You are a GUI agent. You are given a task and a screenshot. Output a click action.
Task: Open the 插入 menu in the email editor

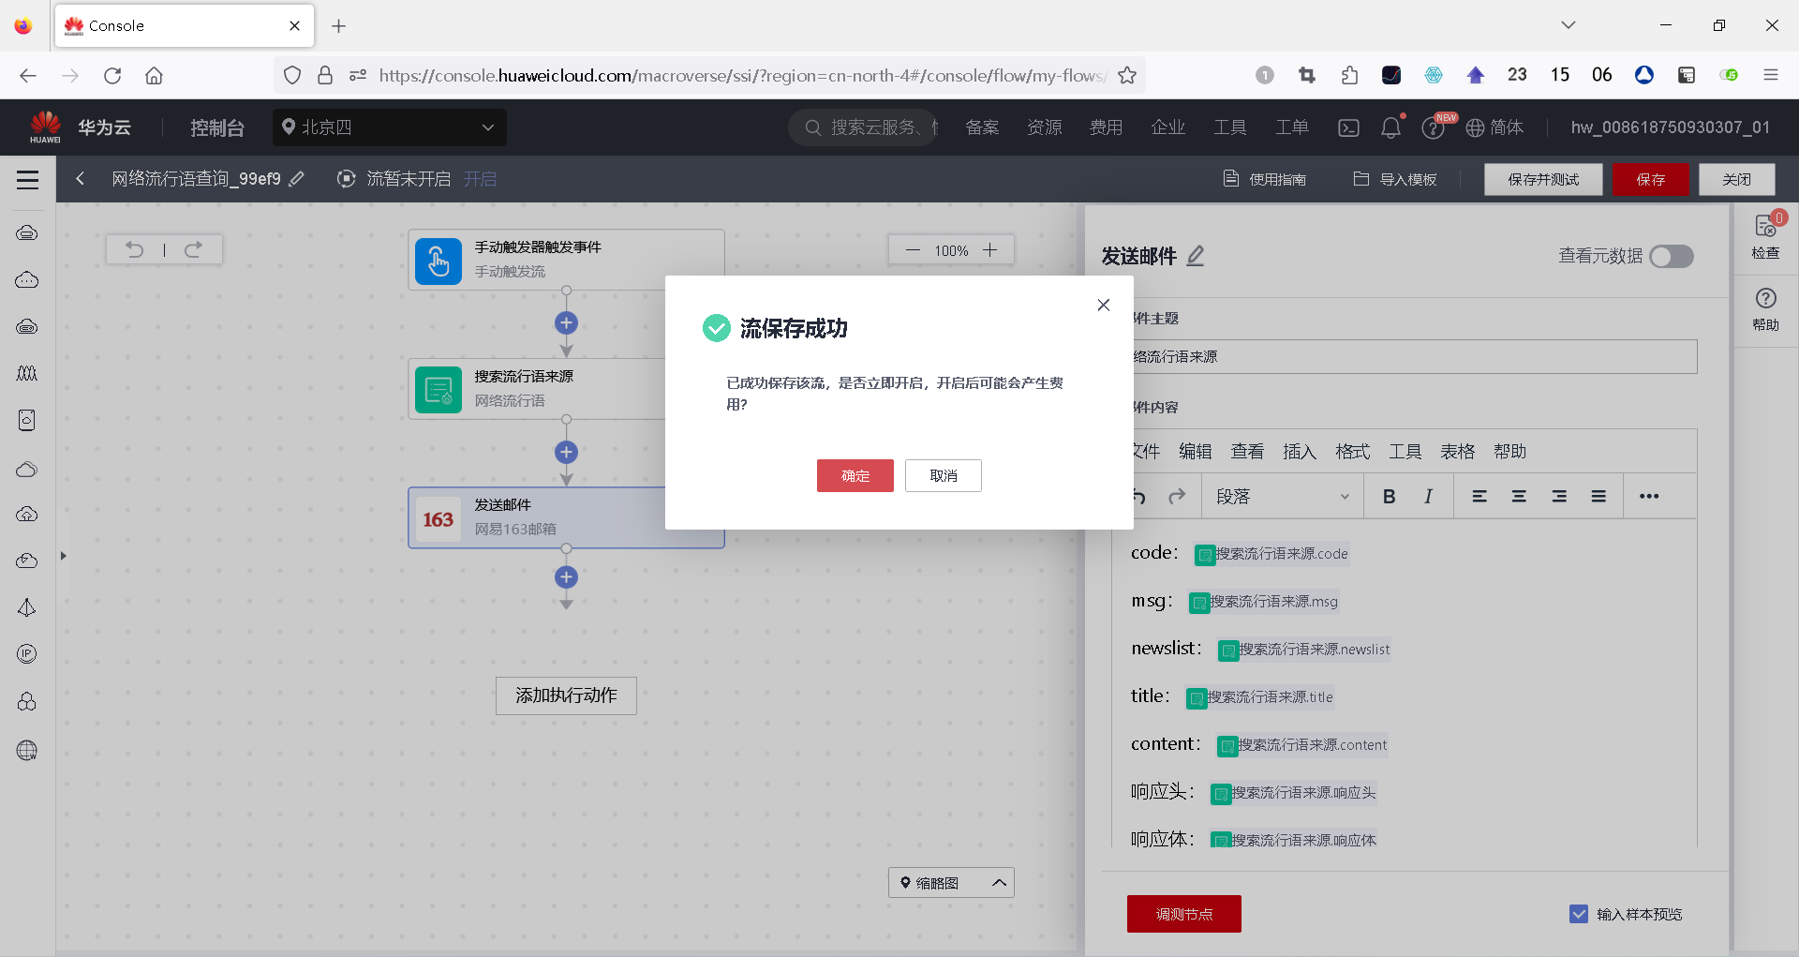(1300, 451)
